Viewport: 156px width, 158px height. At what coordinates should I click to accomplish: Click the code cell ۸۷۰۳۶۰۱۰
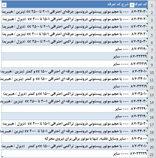click(x=139, y=71)
